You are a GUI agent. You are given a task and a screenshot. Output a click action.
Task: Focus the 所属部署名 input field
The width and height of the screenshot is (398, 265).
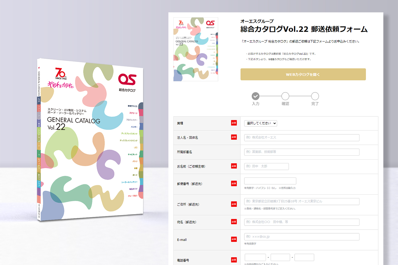302,152
